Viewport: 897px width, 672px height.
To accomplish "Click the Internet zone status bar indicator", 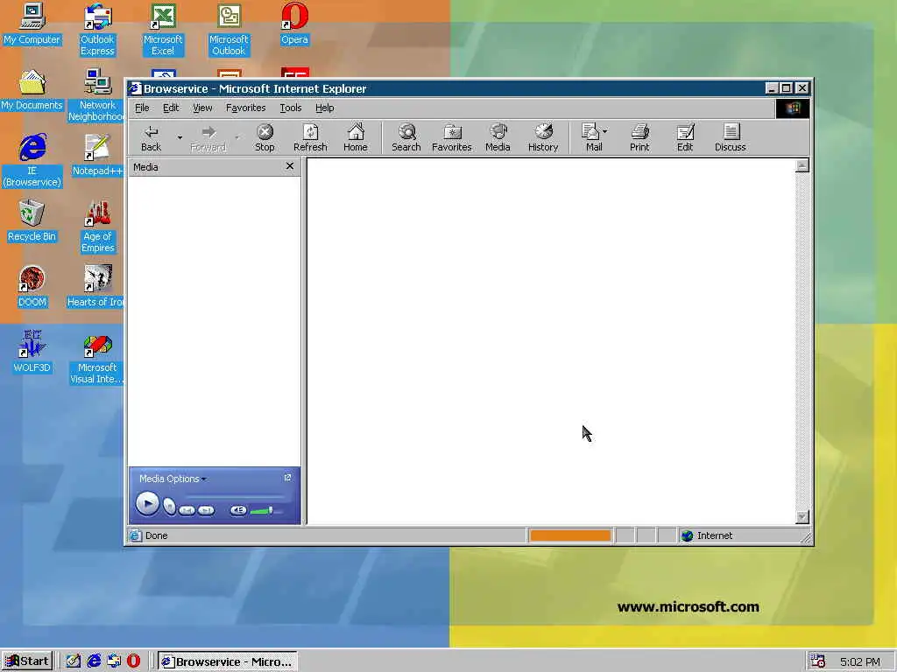I will [x=741, y=535].
